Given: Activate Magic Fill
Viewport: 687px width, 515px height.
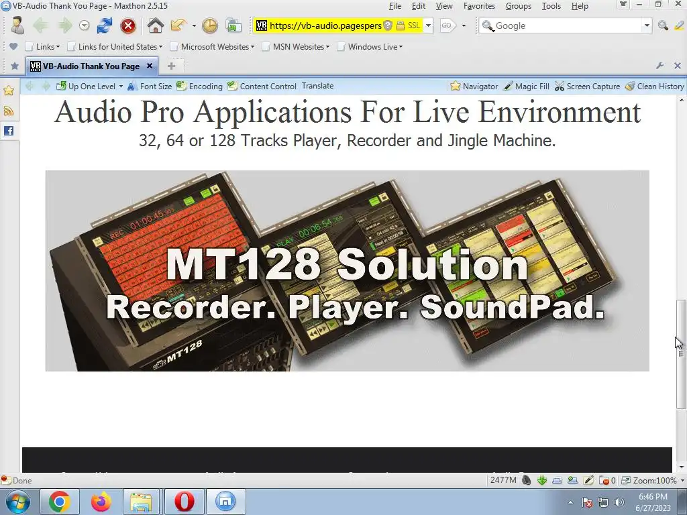Looking at the screenshot, I should click(526, 87).
